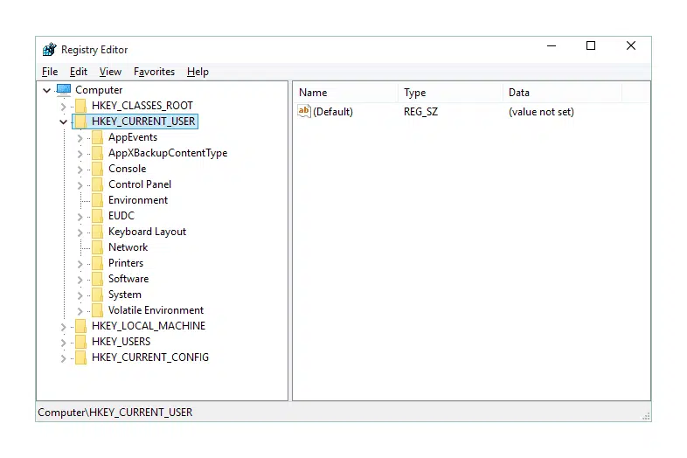Open the Edit menu
Viewport: 687px width, 458px height.
(x=79, y=72)
